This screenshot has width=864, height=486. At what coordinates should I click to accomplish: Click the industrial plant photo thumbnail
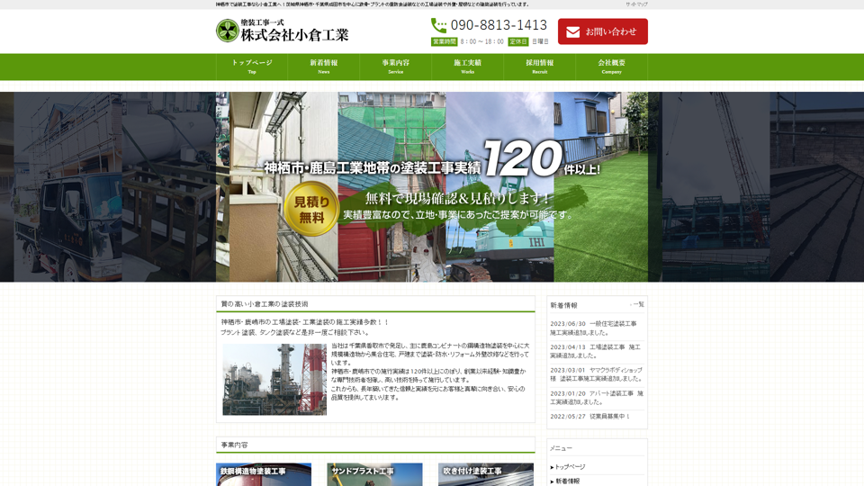[274, 379]
